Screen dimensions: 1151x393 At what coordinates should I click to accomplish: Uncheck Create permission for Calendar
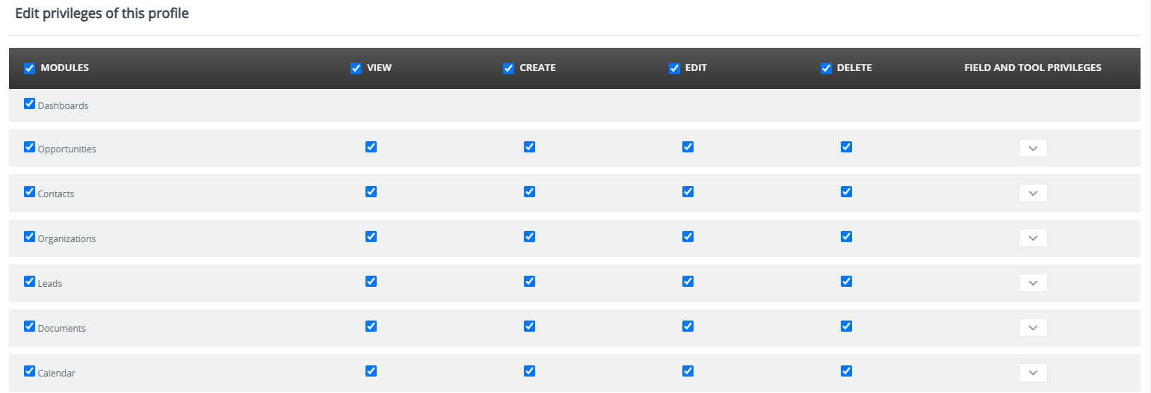[530, 371]
